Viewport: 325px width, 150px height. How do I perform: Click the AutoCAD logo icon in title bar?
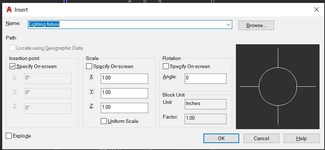9,10
